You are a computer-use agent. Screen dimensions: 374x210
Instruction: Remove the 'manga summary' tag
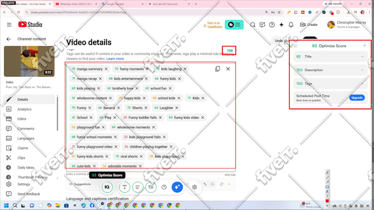point(106,69)
